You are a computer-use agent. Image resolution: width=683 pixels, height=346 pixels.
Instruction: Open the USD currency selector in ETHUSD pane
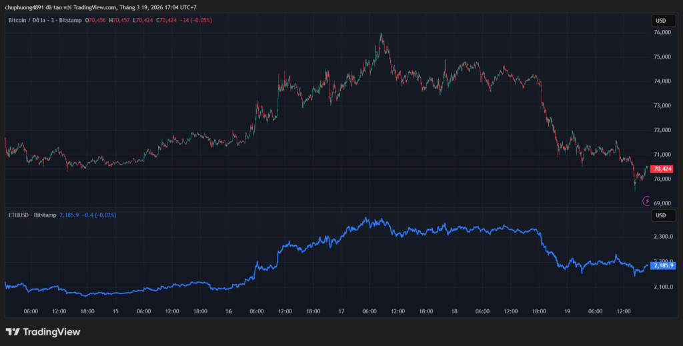coord(661,215)
